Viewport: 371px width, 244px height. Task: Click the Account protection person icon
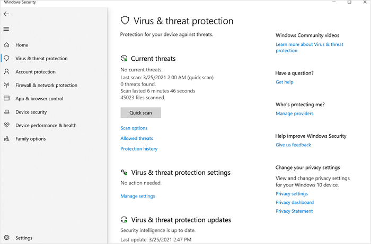coord(6,72)
